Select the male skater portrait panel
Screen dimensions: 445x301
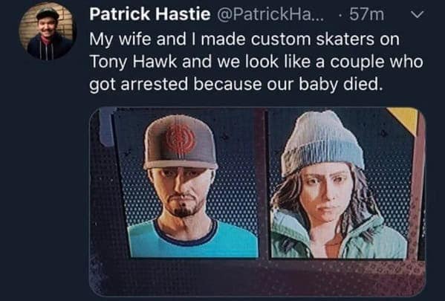point(187,183)
